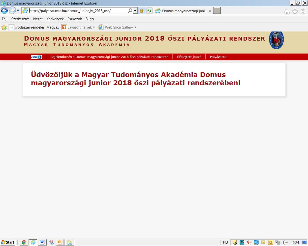Expand the address bar autocomplete dropdown
The width and height of the screenshot is (308, 246).
(135, 11)
